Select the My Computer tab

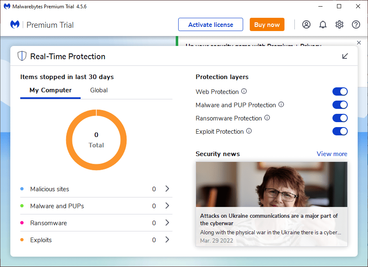point(50,90)
